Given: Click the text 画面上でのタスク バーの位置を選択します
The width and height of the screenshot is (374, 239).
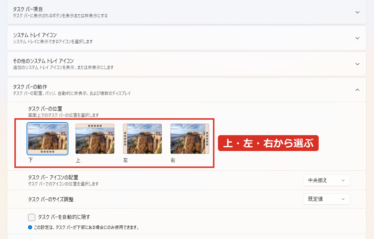Looking at the screenshot, I should click(63, 115).
